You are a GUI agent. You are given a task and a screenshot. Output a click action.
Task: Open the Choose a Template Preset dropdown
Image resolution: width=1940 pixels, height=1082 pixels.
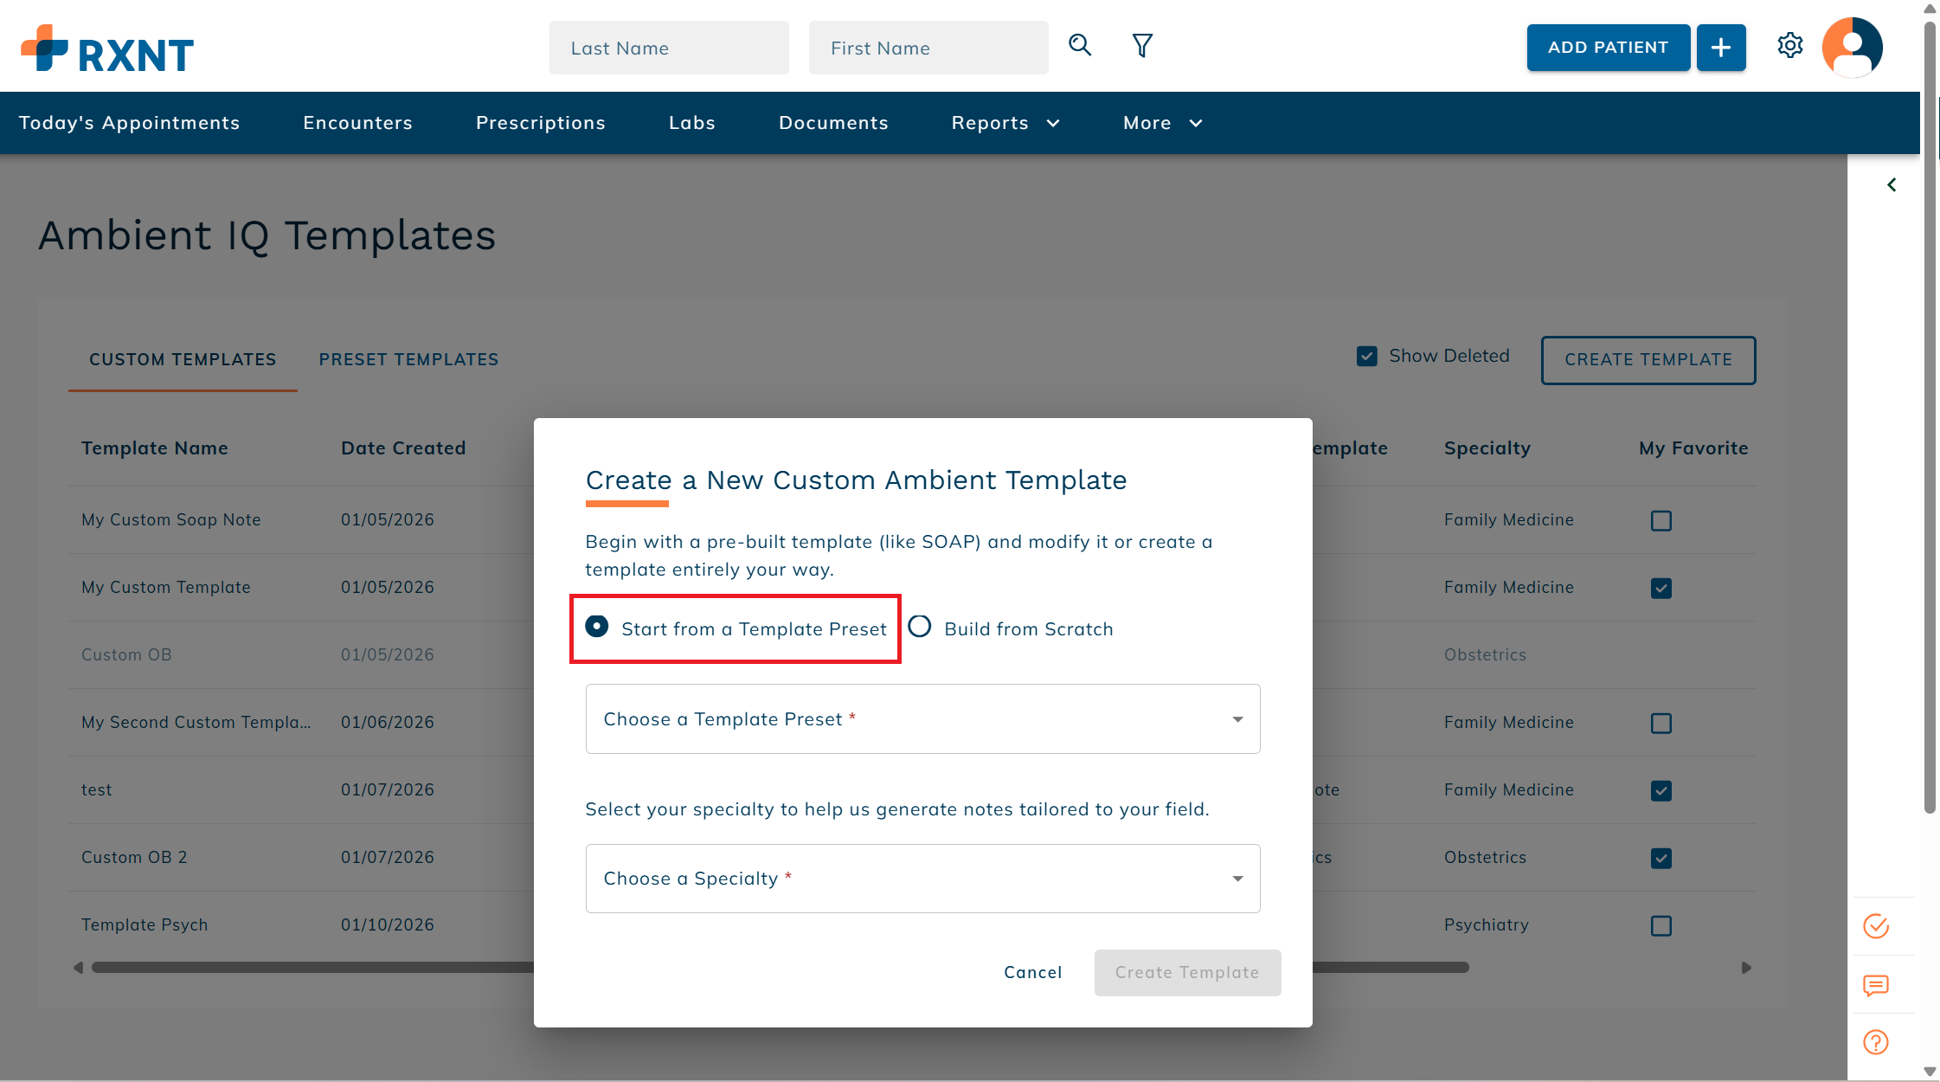(922, 719)
